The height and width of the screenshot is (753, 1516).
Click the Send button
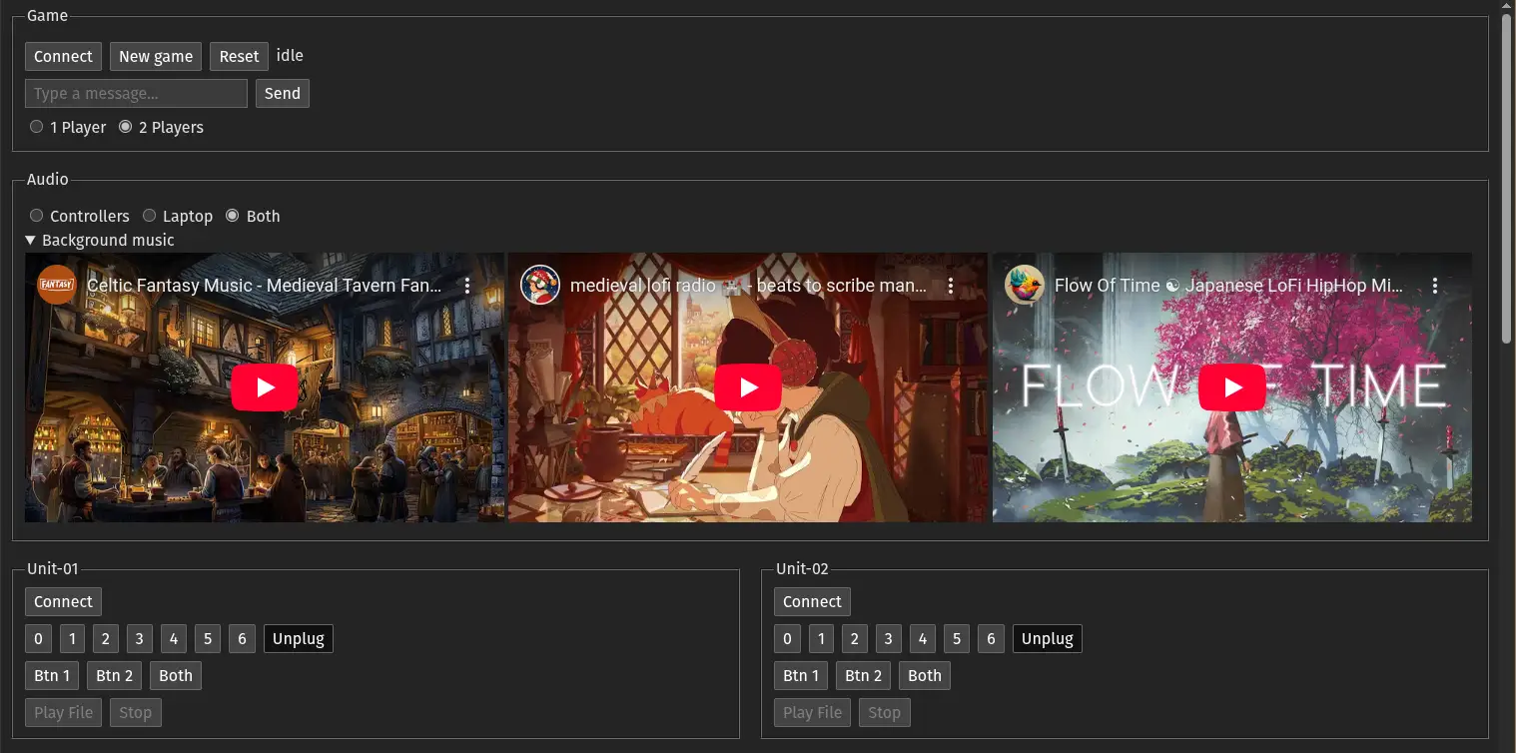[x=282, y=93]
